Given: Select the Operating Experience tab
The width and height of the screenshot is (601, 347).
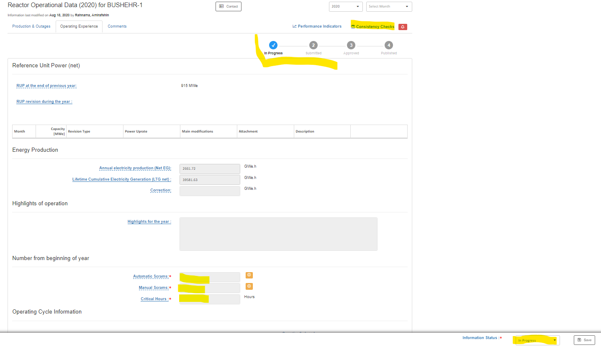Looking at the screenshot, I should (x=79, y=26).
